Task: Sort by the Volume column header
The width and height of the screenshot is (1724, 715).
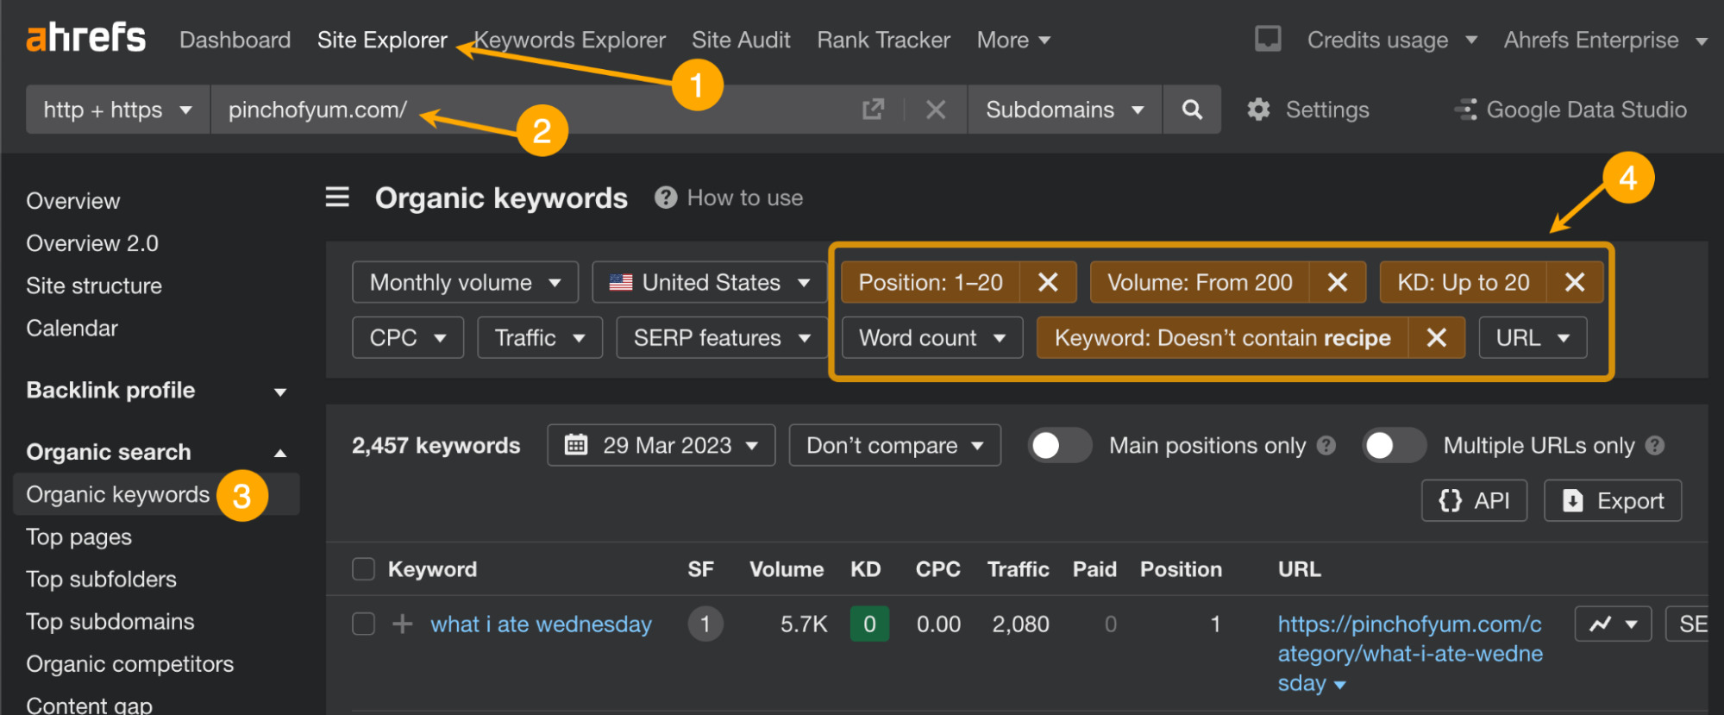Action: point(786,569)
